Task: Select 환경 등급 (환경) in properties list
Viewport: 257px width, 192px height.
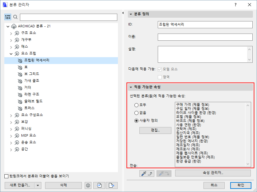Action: click(189, 161)
